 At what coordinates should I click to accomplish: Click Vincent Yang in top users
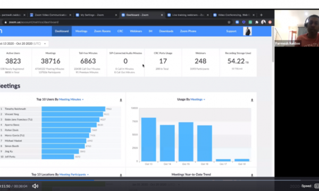12,114
